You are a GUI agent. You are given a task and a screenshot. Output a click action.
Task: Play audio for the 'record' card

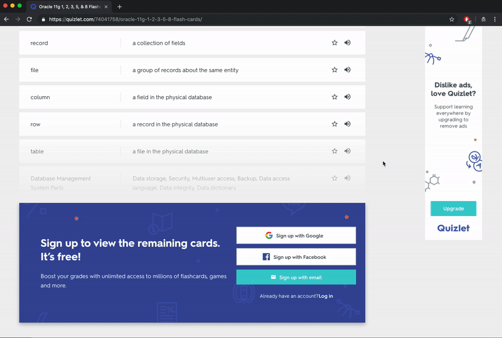tap(348, 43)
